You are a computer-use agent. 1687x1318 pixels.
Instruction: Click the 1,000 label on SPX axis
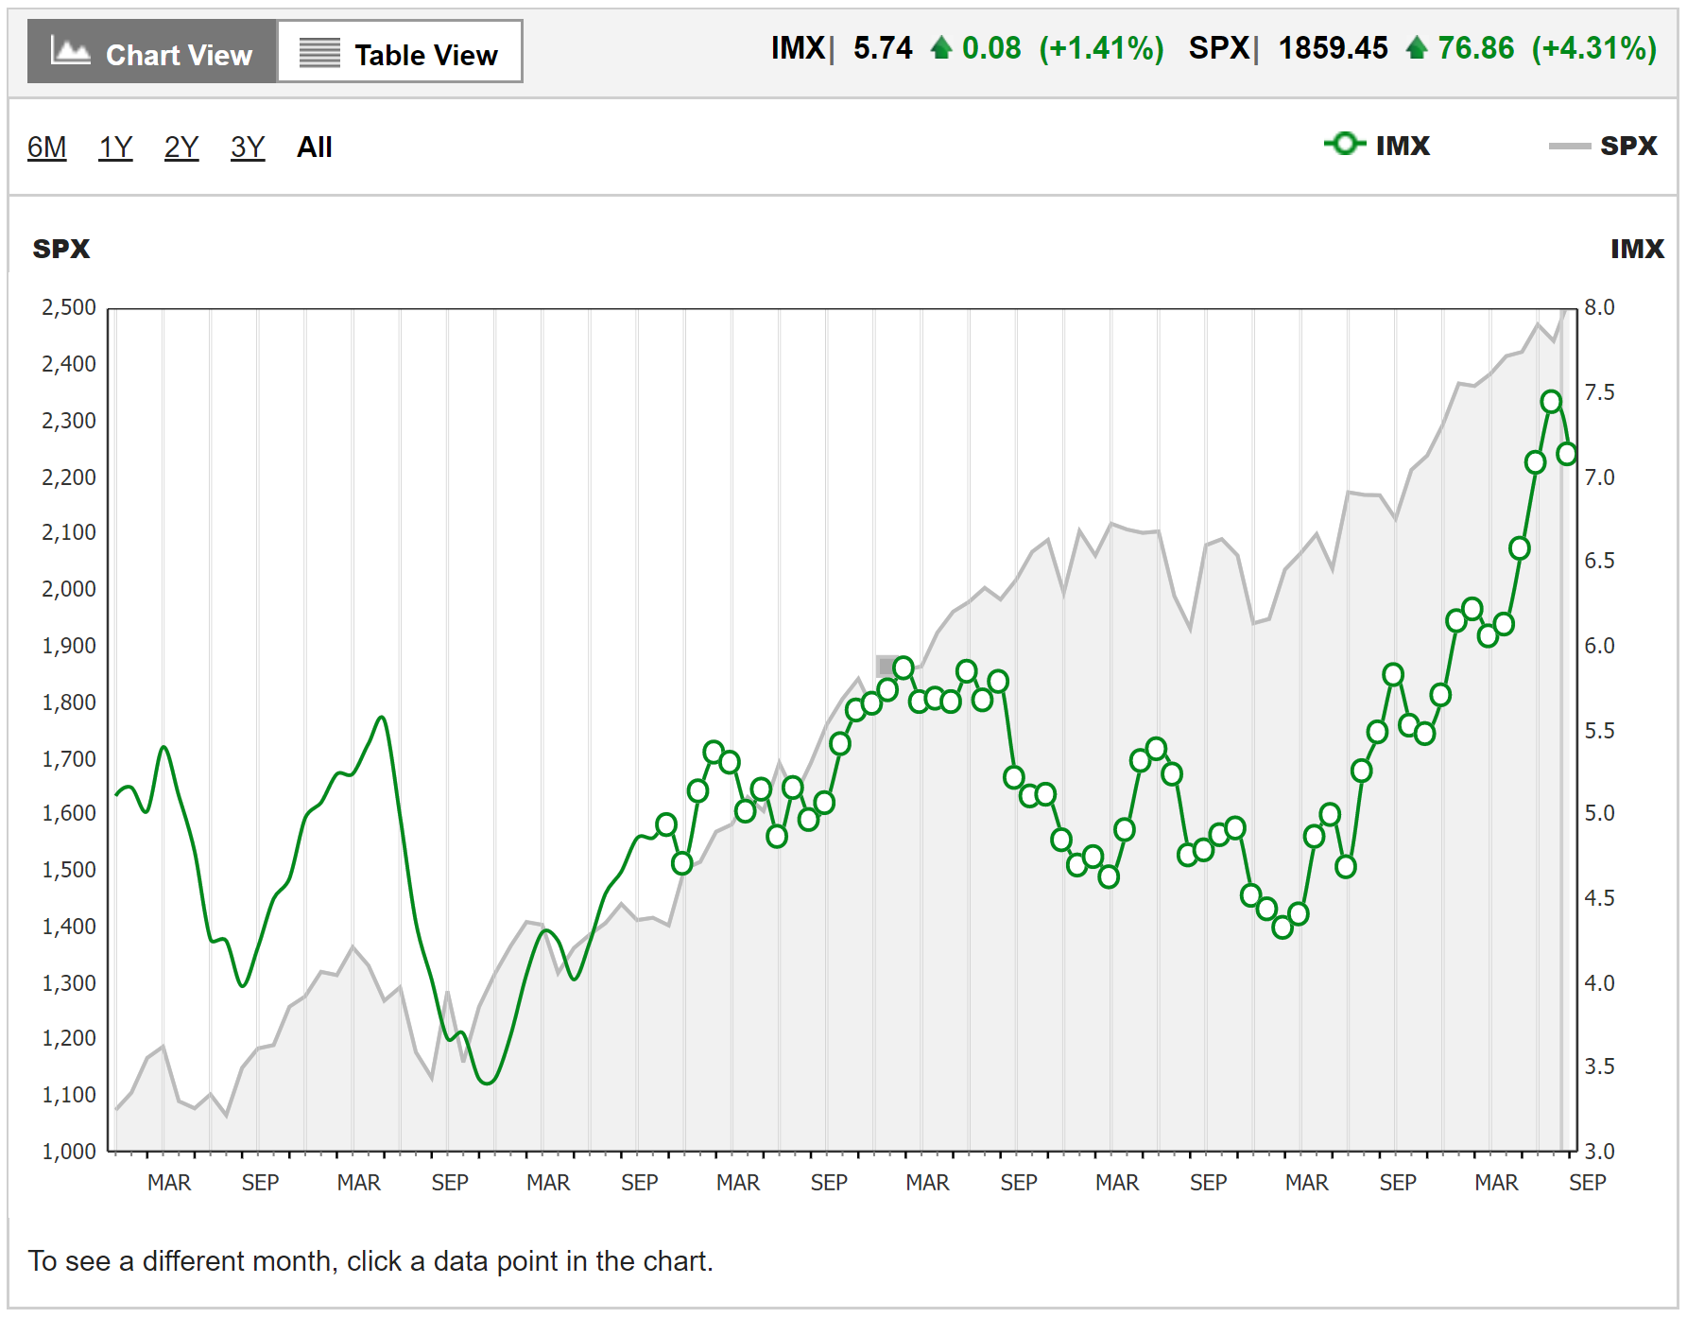(69, 1152)
